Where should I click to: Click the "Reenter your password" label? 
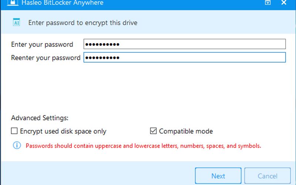[x=46, y=58]
